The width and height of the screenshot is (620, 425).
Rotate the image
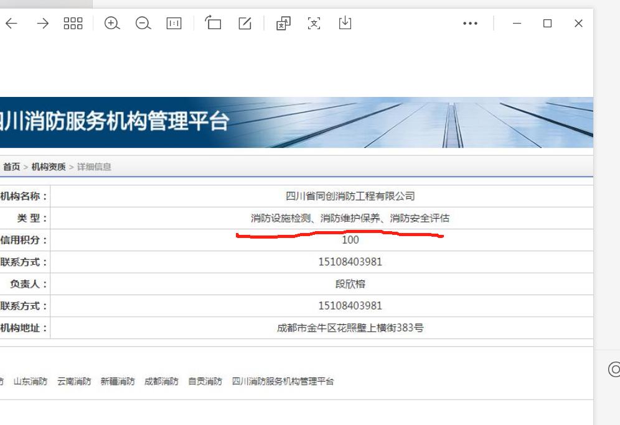click(213, 23)
